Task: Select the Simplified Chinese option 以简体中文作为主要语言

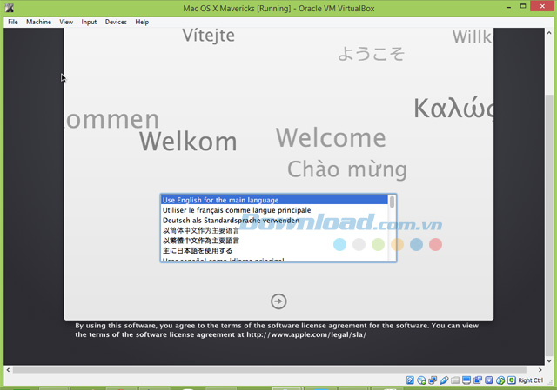Action: pos(274,230)
